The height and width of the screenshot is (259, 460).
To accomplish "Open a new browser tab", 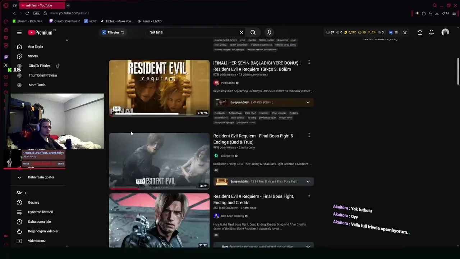I will (68, 5).
